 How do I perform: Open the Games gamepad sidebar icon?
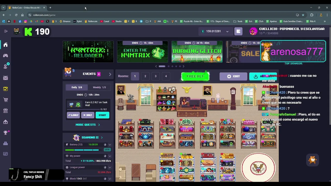pos(5,56)
